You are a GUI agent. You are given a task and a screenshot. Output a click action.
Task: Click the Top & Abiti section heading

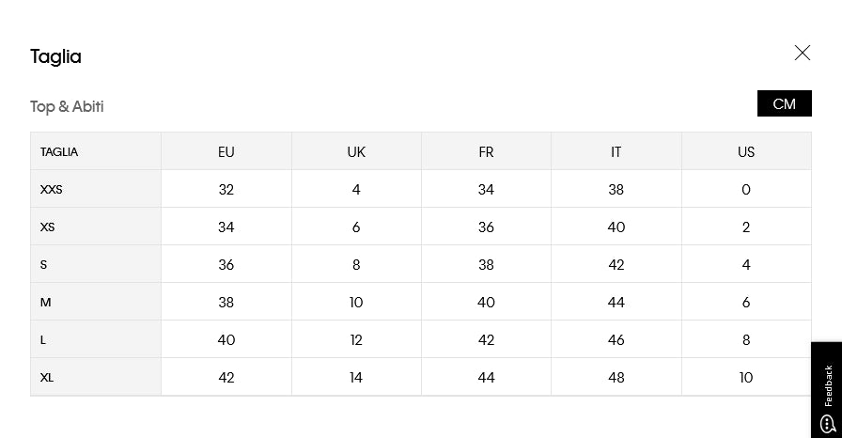[67, 106]
